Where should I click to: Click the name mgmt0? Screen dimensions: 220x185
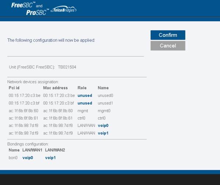tap(104, 111)
